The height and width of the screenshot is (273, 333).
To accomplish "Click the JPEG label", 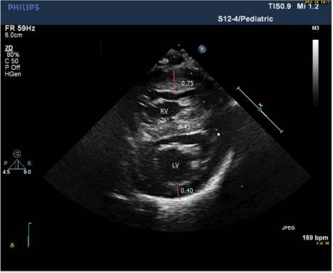I will coord(288,228).
